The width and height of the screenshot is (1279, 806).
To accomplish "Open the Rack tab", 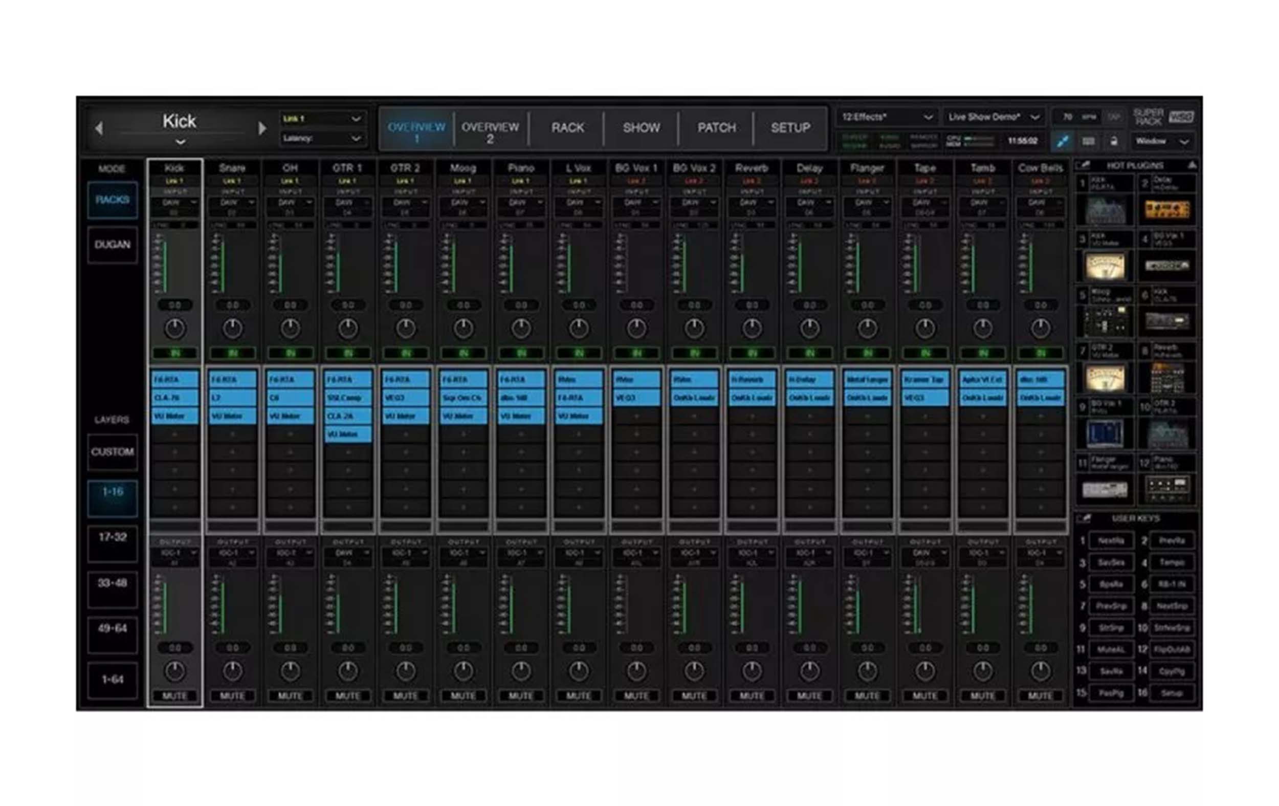I will 567,128.
